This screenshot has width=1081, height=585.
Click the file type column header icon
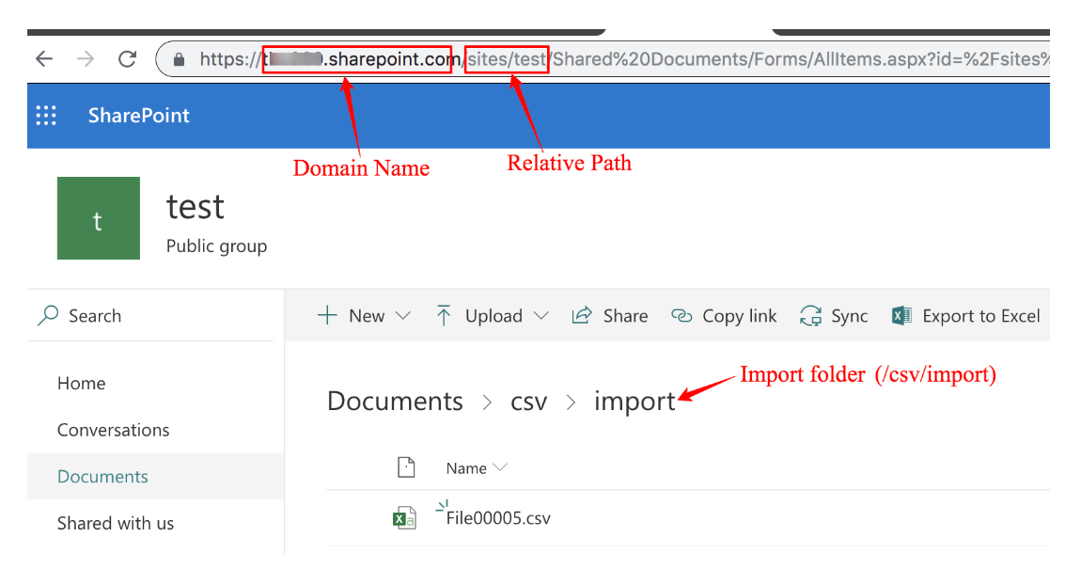[x=405, y=467]
